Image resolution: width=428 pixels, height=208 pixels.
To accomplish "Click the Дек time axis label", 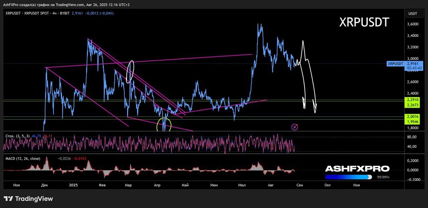I will (x=45, y=185).
